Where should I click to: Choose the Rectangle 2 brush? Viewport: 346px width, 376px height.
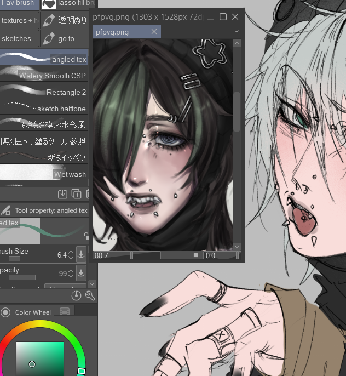(44, 90)
